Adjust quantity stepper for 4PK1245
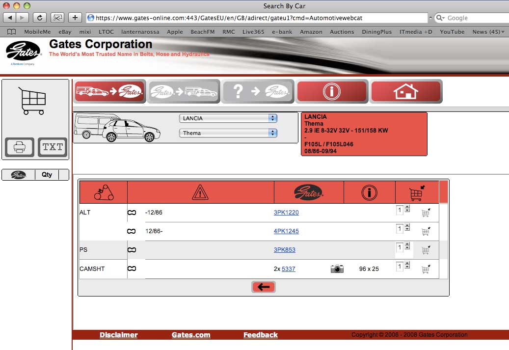509x350 pixels. pyautogui.click(x=407, y=227)
